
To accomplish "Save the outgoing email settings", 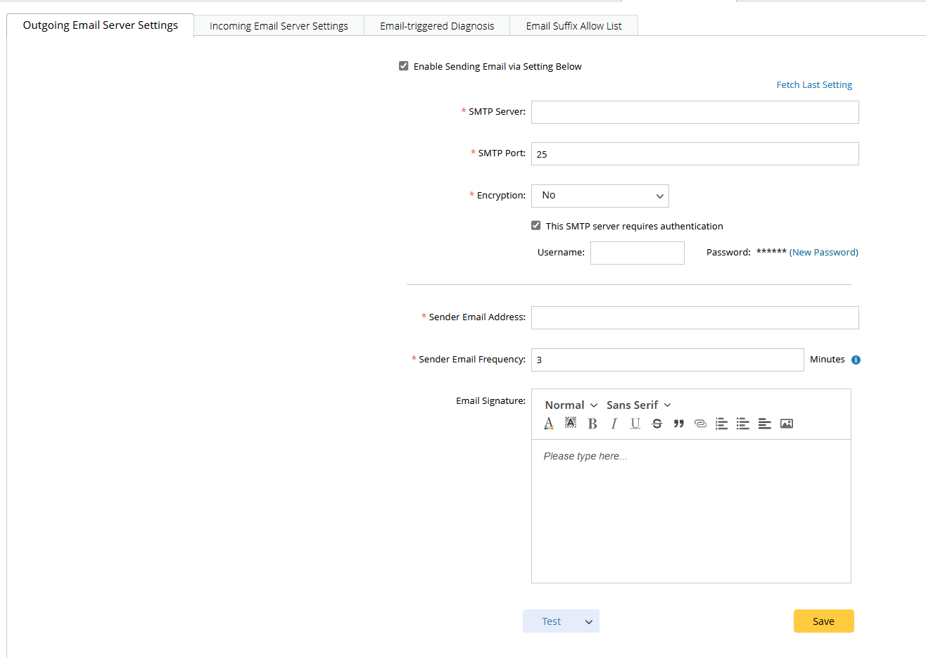I will coord(823,621).
